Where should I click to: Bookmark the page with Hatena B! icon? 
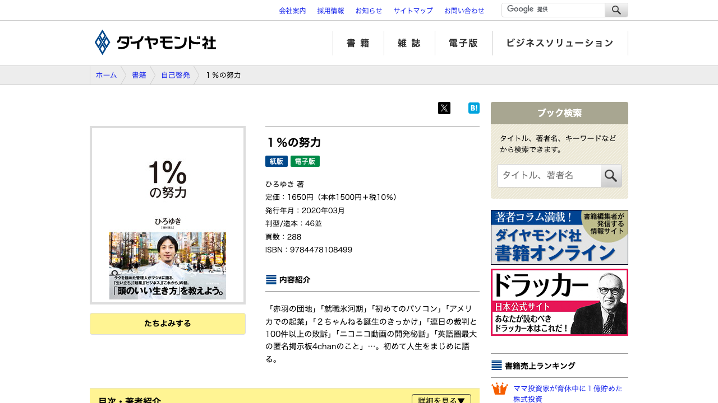(474, 108)
